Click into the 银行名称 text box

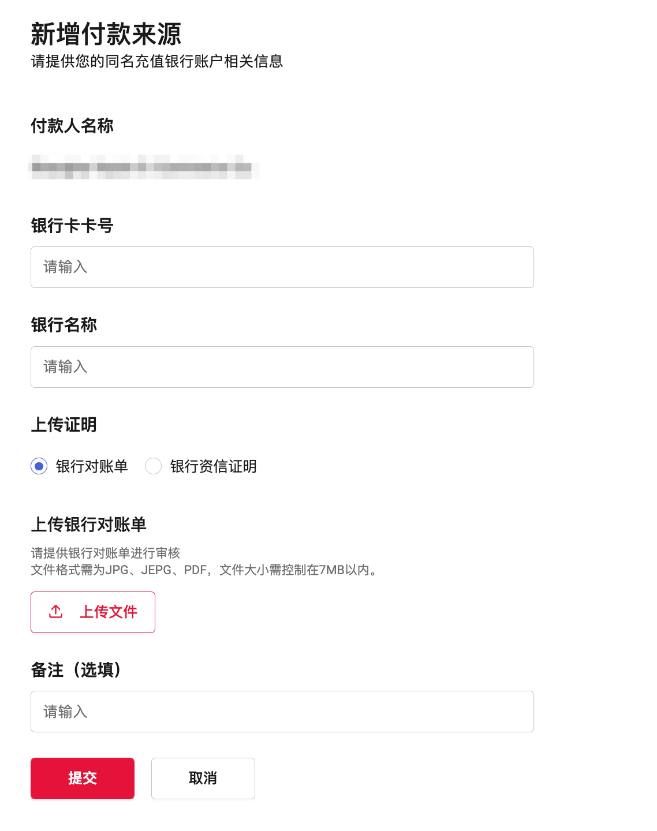point(282,367)
